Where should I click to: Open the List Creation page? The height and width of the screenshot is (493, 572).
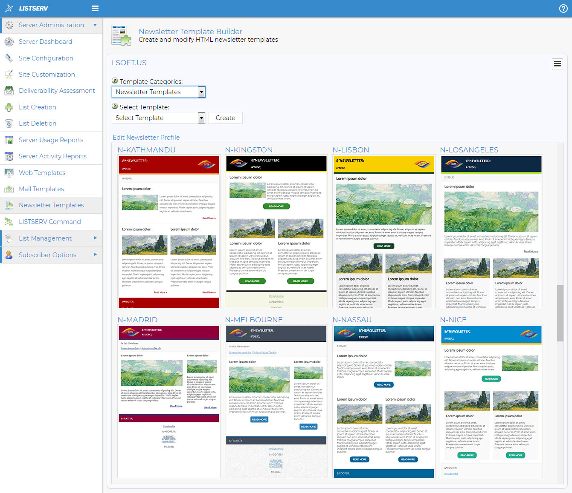[38, 107]
